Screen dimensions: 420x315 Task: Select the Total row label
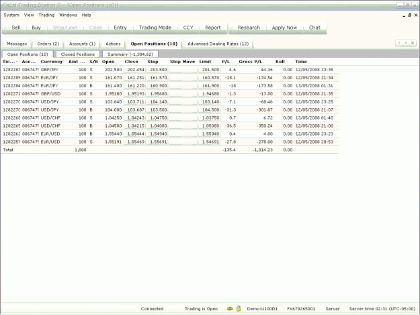click(x=8, y=150)
